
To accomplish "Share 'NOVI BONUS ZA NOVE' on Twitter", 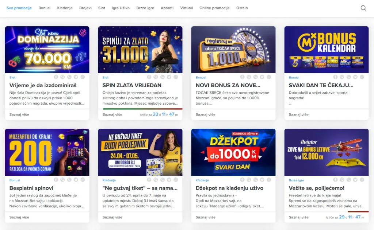I will click(262, 77).
